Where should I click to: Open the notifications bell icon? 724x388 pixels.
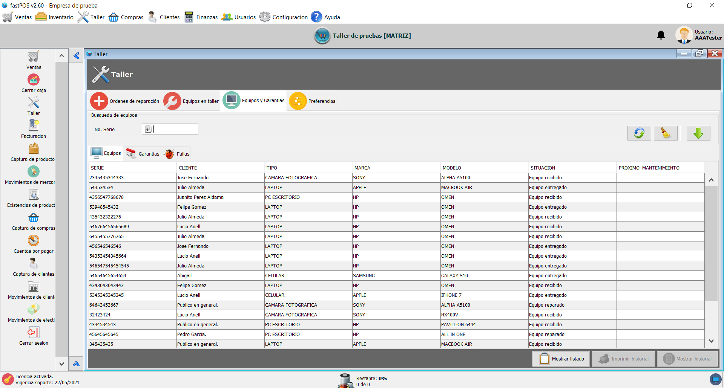pos(661,35)
